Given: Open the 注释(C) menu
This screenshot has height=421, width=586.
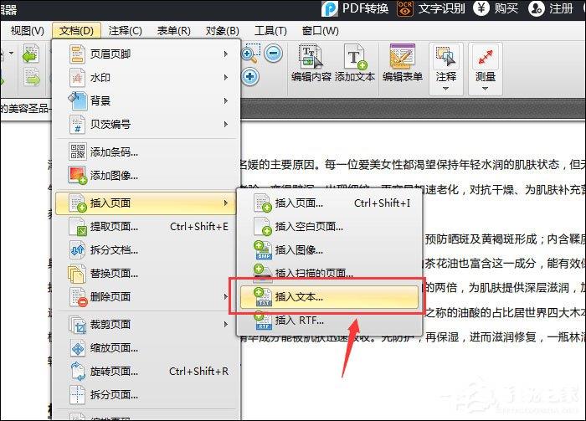Looking at the screenshot, I should 126,31.
